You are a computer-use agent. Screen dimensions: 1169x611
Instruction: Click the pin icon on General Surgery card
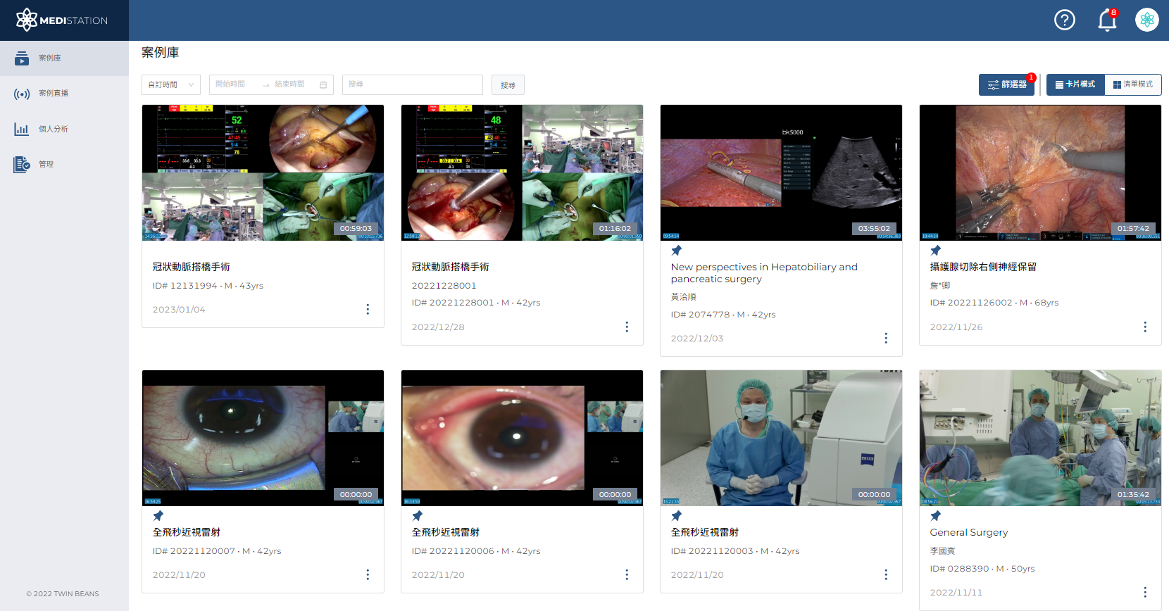(x=935, y=516)
